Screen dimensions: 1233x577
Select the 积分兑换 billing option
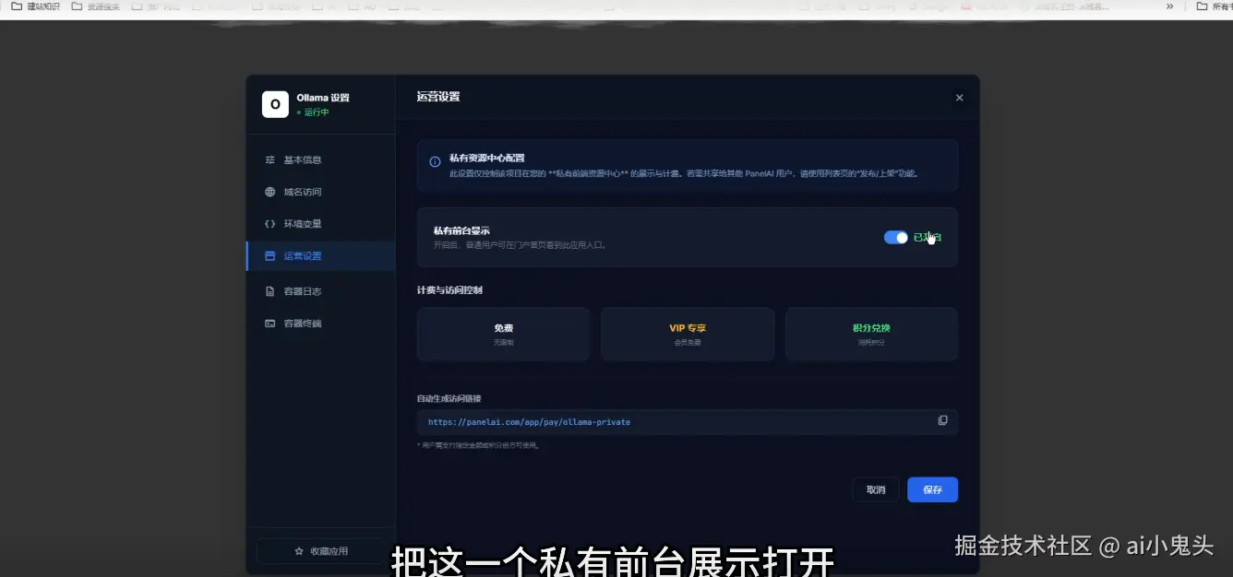click(x=871, y=334)
